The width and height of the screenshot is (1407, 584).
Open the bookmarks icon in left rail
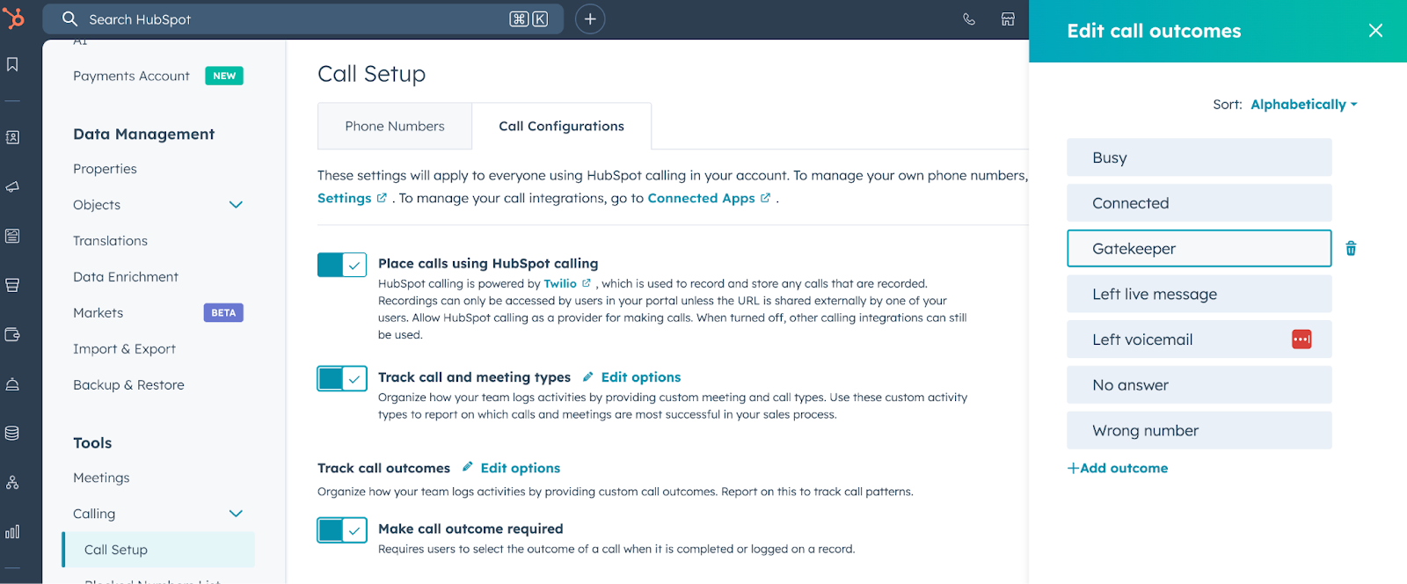(12, 64)
